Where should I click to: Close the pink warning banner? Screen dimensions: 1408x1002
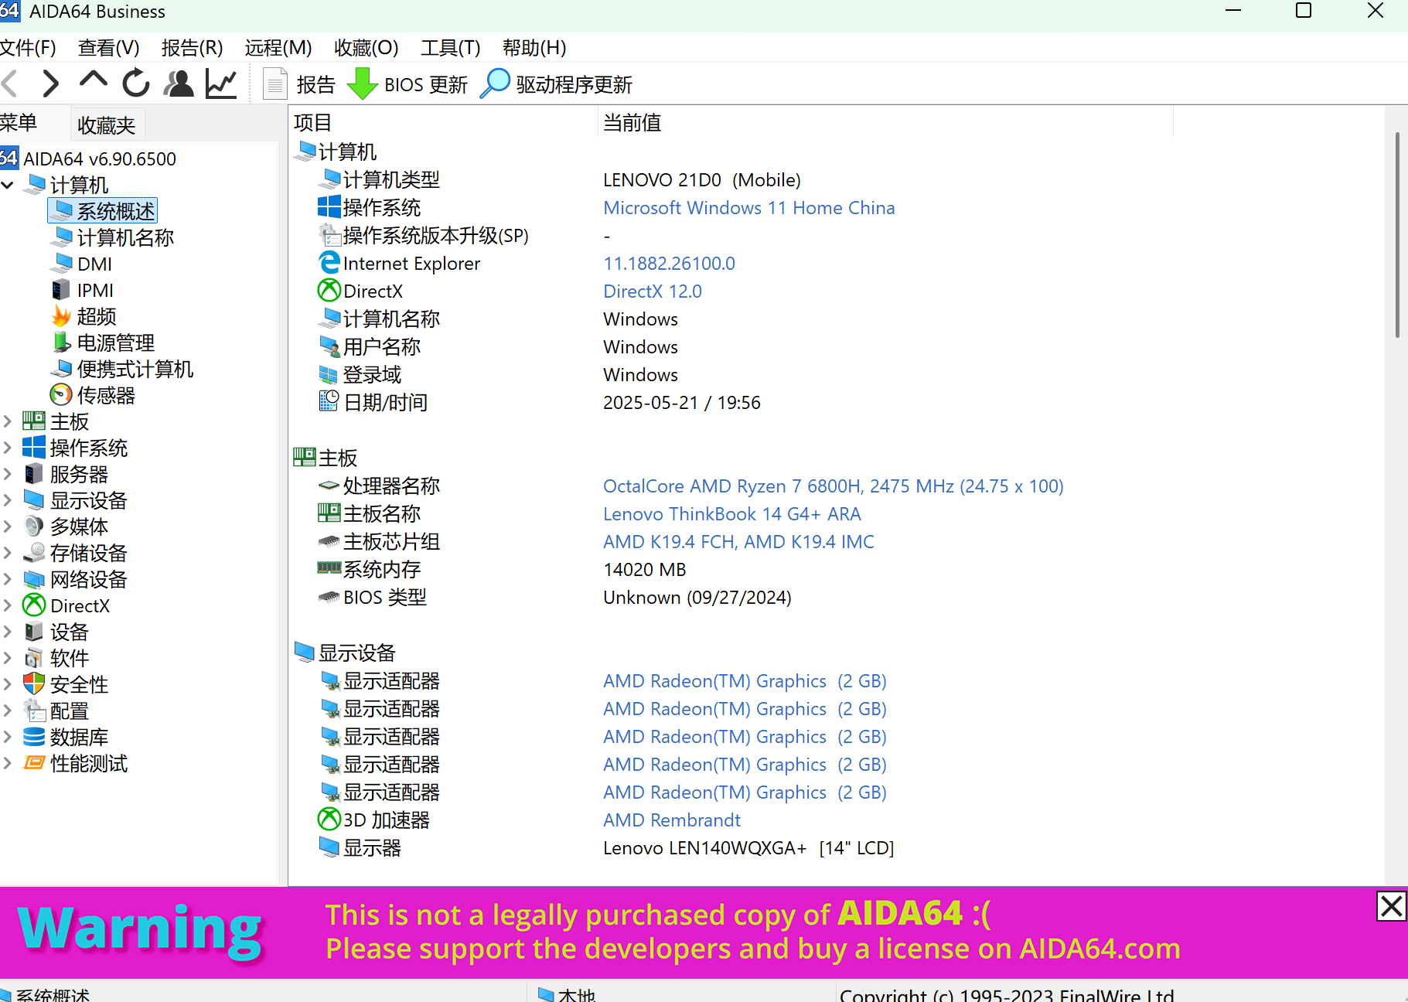click(x=1391, y=906)
